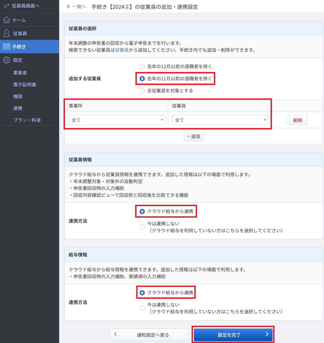This screenshot has height=343, width=324.
Task: Expand the 従業員 dropdown set to 全て
Action: click(220, 120)
